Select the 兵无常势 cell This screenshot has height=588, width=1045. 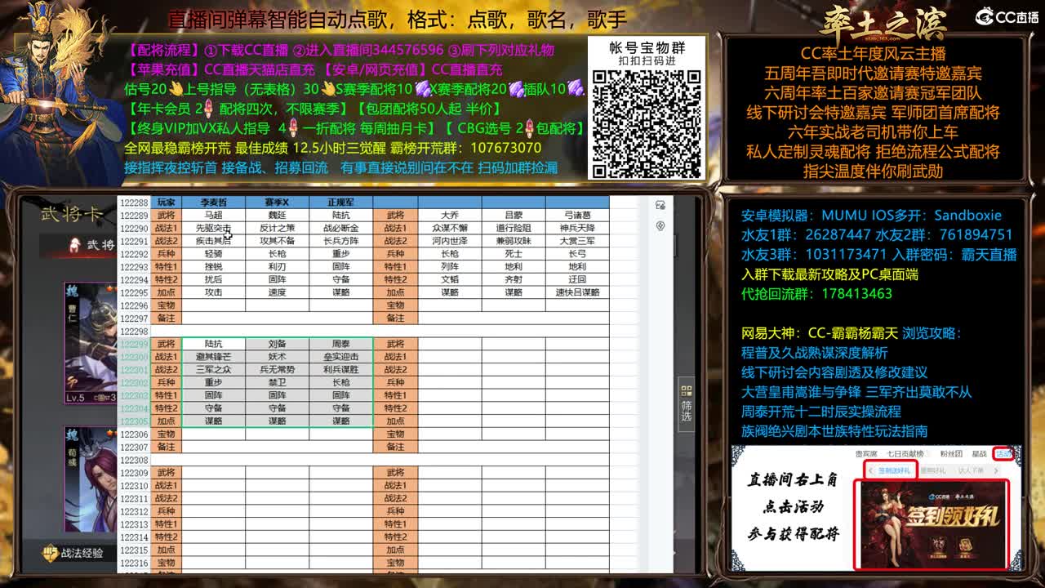[277, 370]
